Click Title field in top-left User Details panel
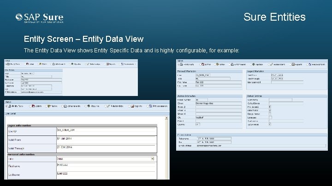Screen dimensions: 332x186 (x=36, y=77)
